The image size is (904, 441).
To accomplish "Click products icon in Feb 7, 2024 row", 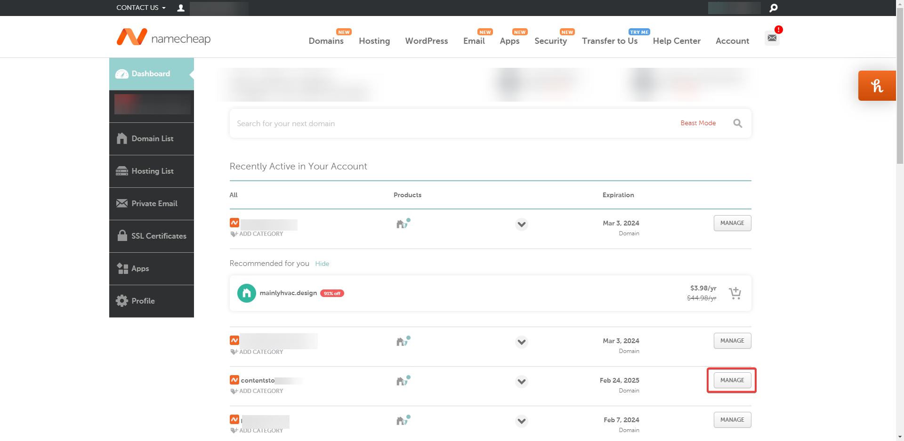I will click(x=403, y=420).
